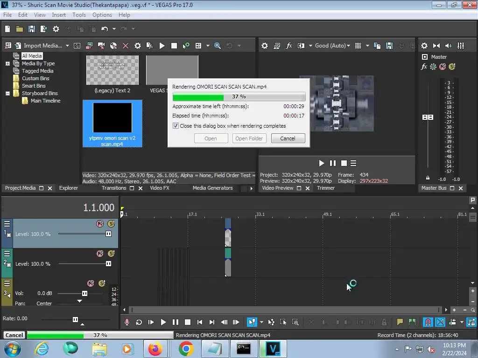The height and width of the screenshot is (358, 478).
Task: Open track 1 hamburger menu
Action: tap(7, 224)
